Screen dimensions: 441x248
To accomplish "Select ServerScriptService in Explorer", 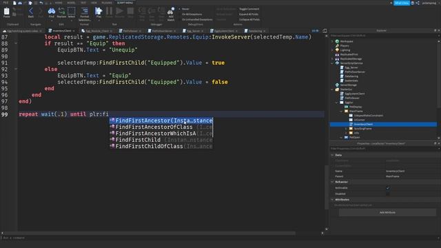I will tap(351, 63).
